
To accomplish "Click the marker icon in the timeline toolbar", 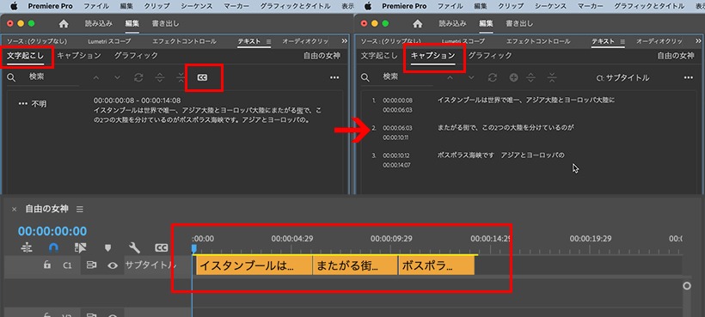I will (107, 247).
